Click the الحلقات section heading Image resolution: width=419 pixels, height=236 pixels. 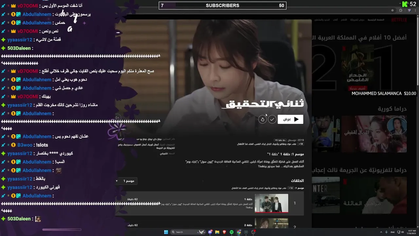pyautogui.click(x=297, y=181)
